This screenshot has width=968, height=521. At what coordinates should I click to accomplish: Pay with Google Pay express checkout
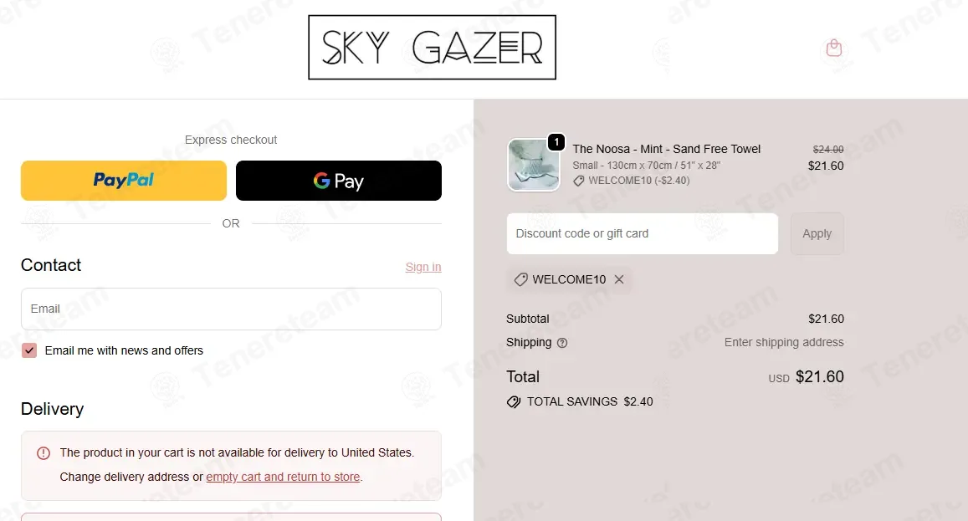tap(338, 181)
